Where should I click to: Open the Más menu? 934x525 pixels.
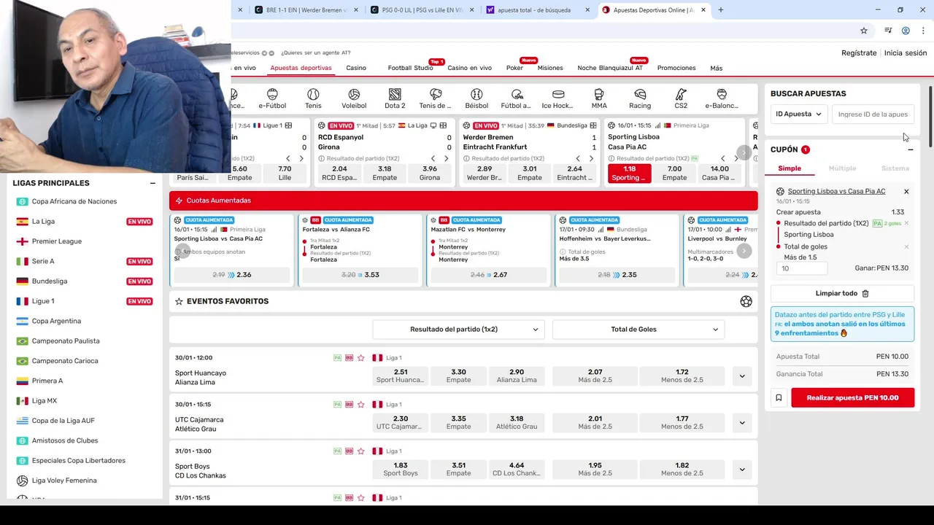point(717,68)
